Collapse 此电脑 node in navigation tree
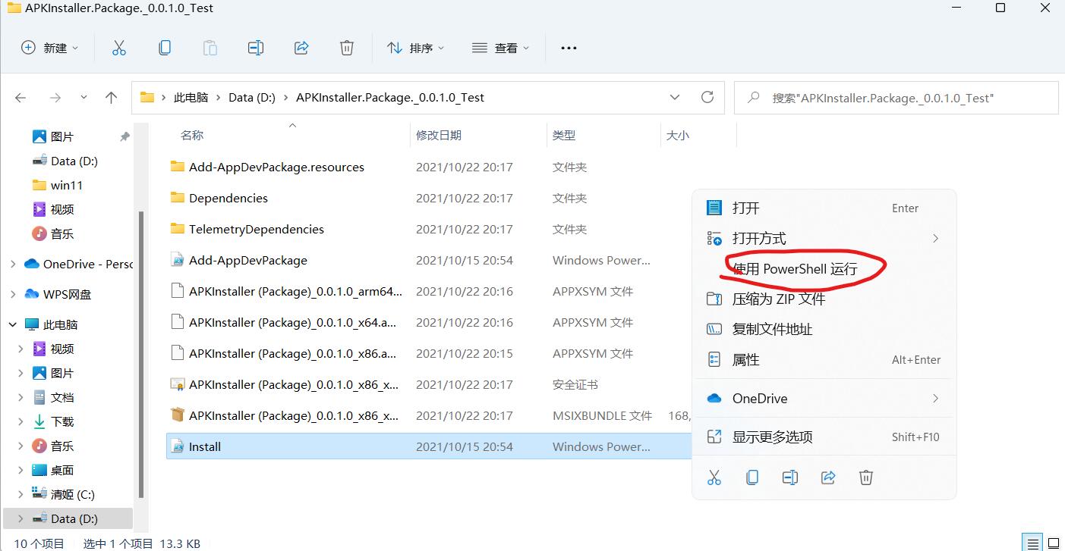 coord(13,324)
